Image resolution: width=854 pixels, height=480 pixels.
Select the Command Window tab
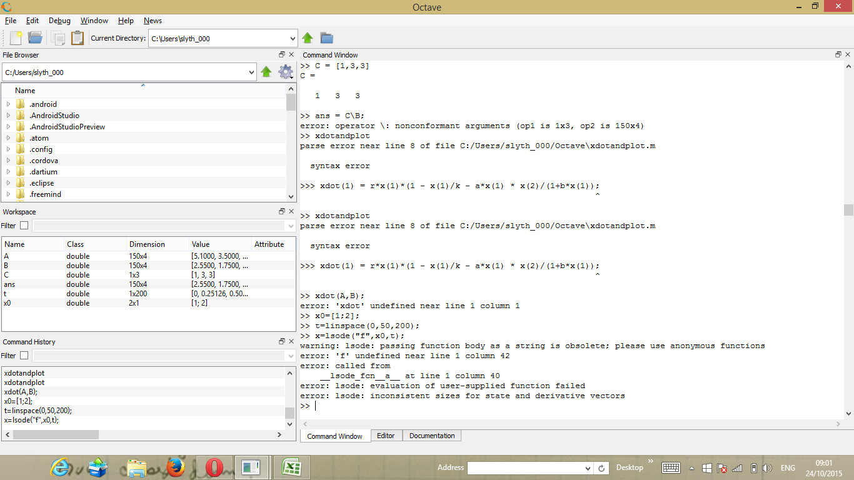334,436
